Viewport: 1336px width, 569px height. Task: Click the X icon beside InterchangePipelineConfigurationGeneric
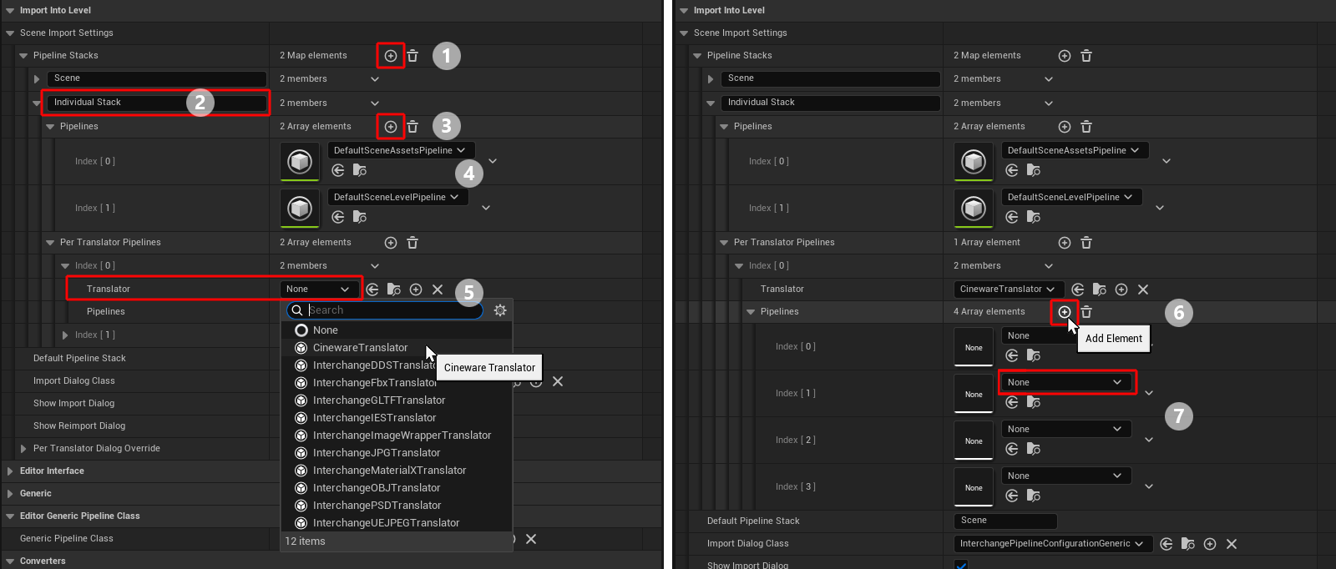[1232, 544]
